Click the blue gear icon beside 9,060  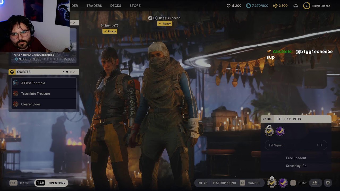pyautogui.click(x=16, y=59)
